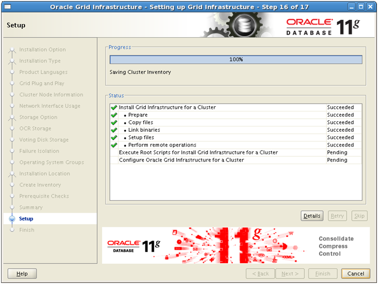
Task: Click the Oracle Database 11g header logo
Action: (x=323, y=27)
